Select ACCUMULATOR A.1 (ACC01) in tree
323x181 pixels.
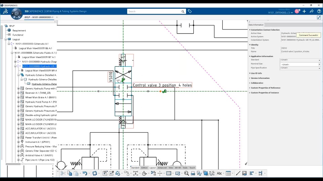[x=41, y=129]
